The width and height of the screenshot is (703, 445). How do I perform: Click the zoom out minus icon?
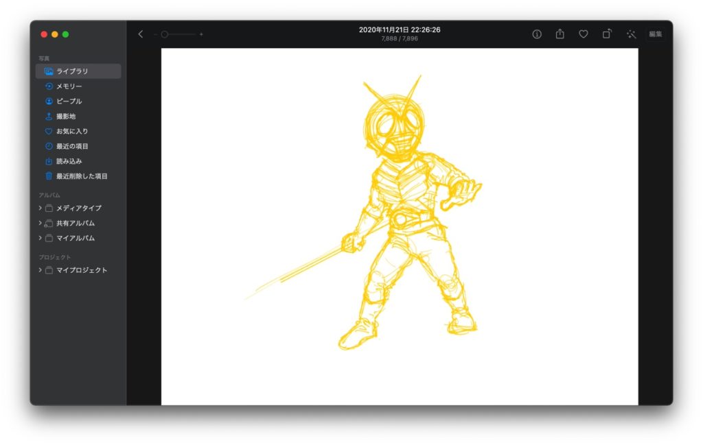tap(155, 34)
